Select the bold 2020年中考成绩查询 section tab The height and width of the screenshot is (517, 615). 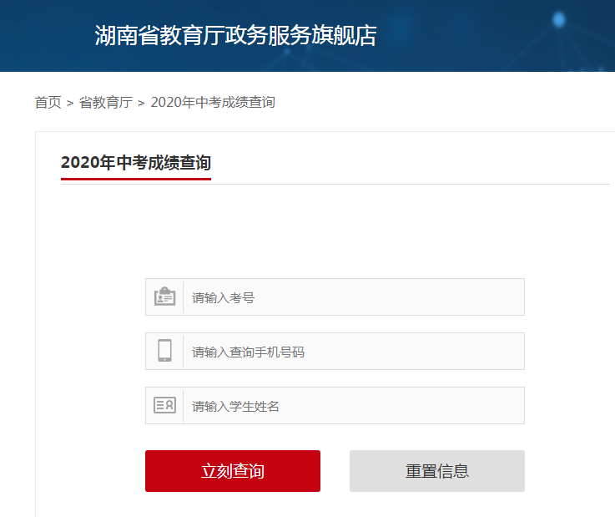tap(135, 163)
